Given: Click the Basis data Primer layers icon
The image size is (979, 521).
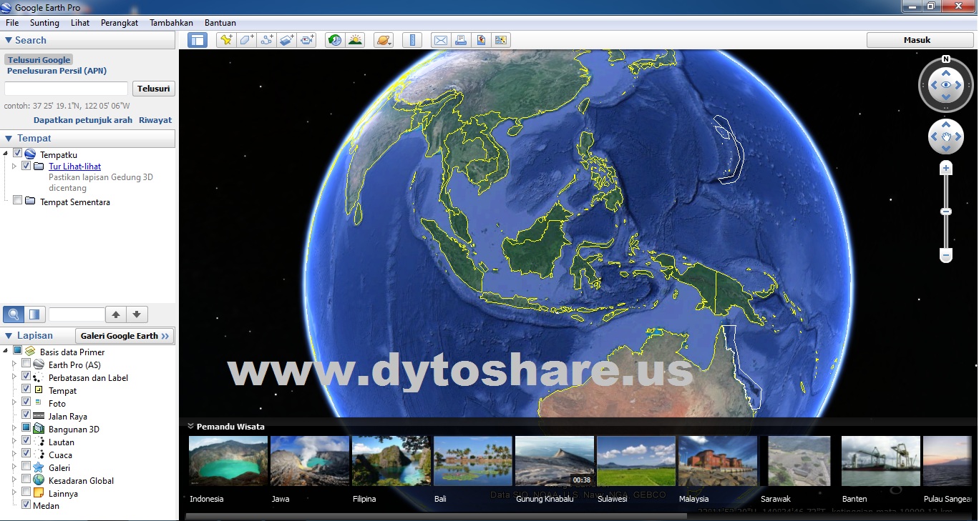Looking at the screenshot, I should (31, 352).
